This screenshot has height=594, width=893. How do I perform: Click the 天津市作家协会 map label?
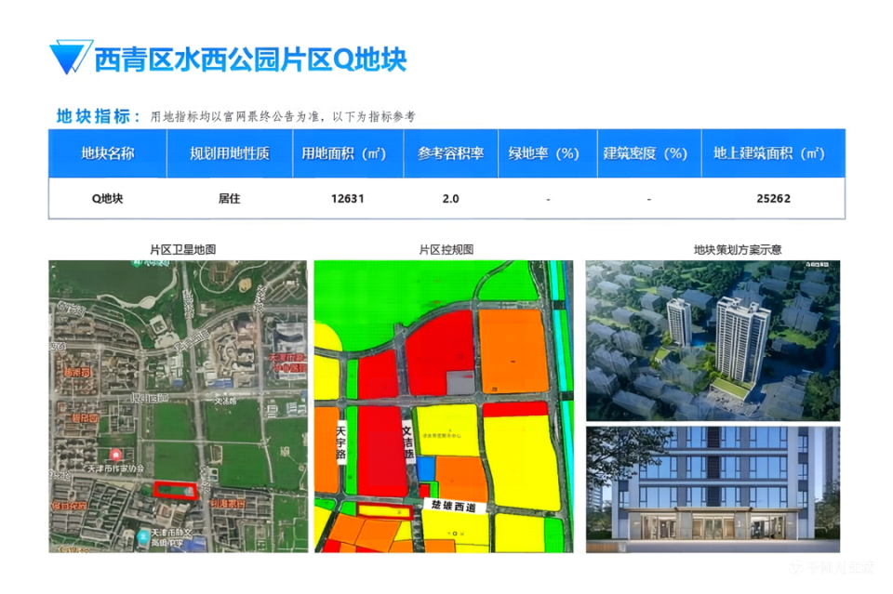click(115, 469)
